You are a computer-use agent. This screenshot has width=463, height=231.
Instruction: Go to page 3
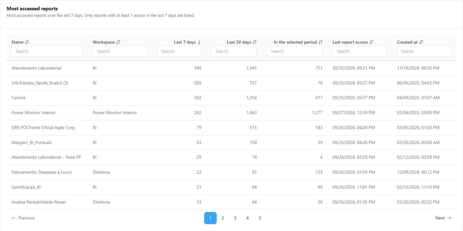click(x=235, y=218)
